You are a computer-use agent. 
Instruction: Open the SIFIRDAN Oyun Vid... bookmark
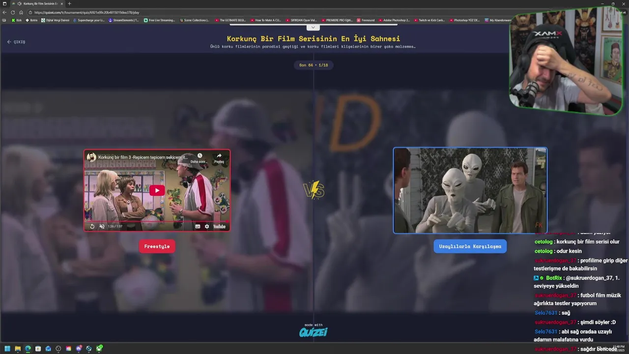[301, 20]
